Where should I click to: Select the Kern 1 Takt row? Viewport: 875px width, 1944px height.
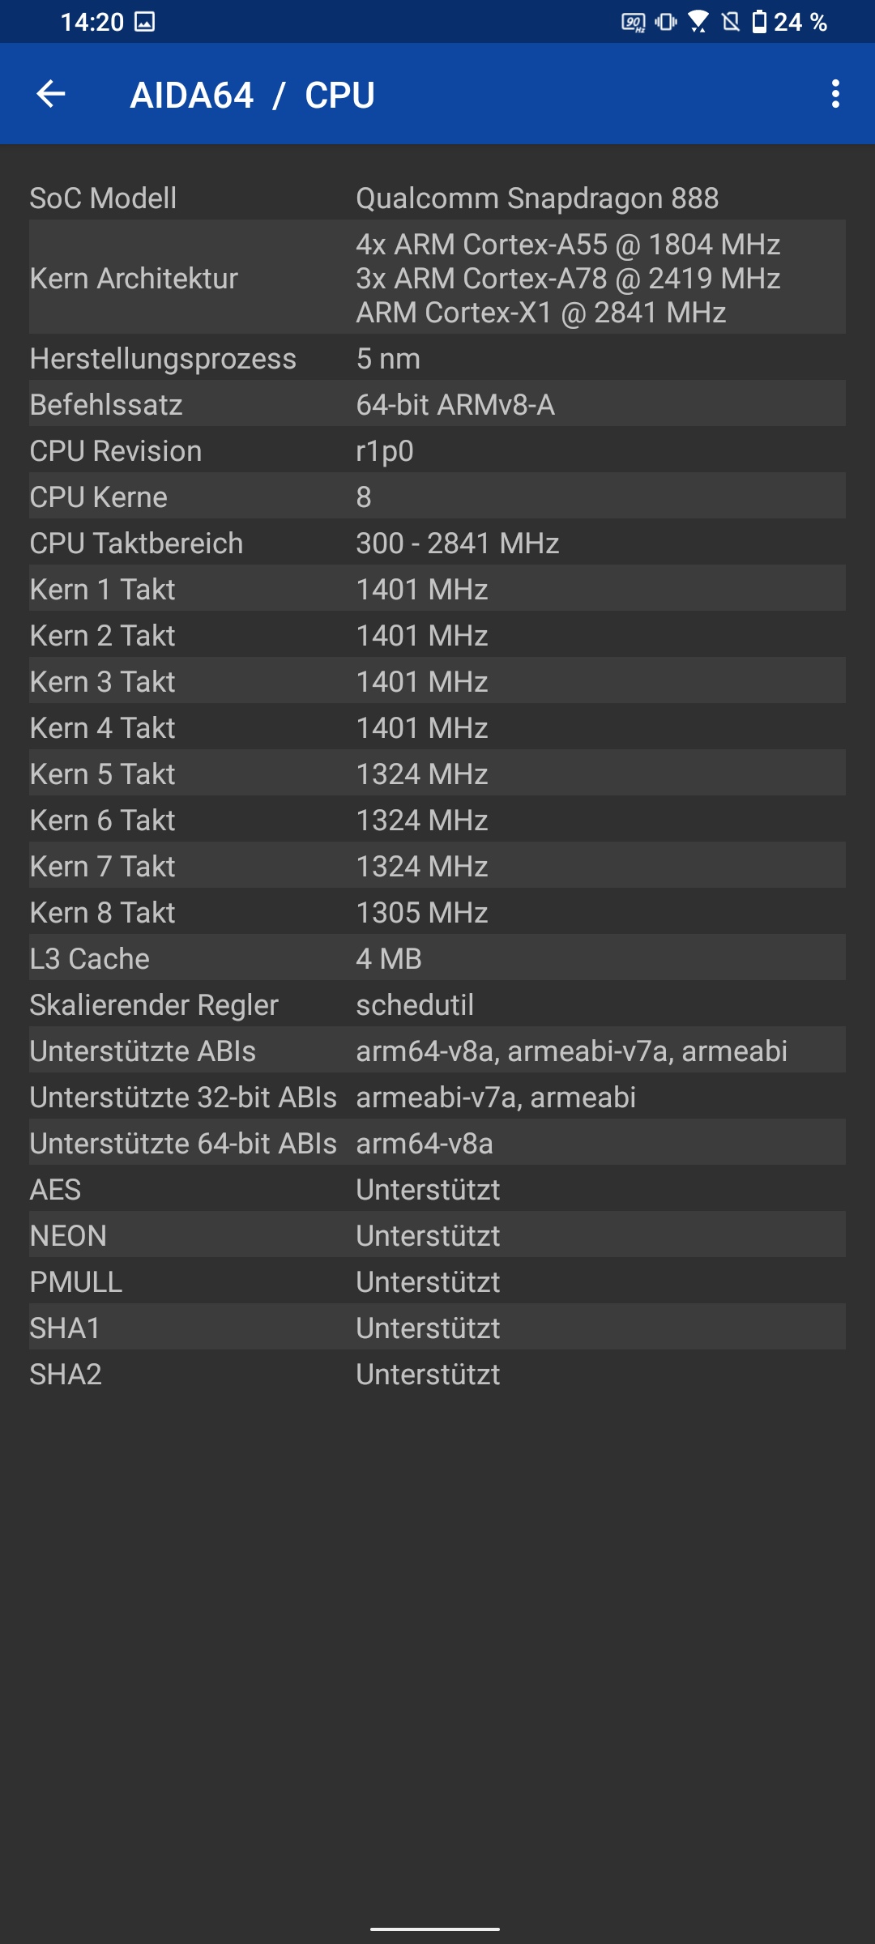(x=437, y=589)
